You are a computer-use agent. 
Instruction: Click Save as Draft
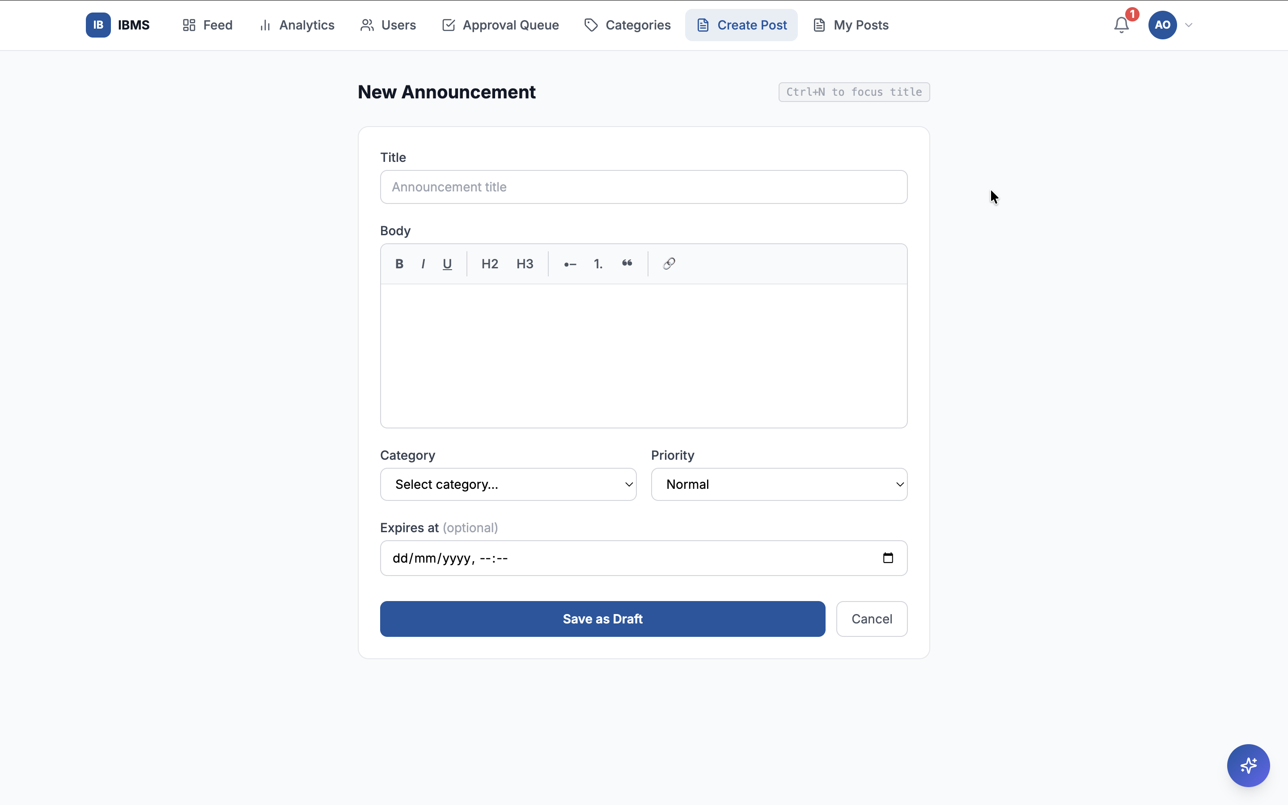coord(602,619)
